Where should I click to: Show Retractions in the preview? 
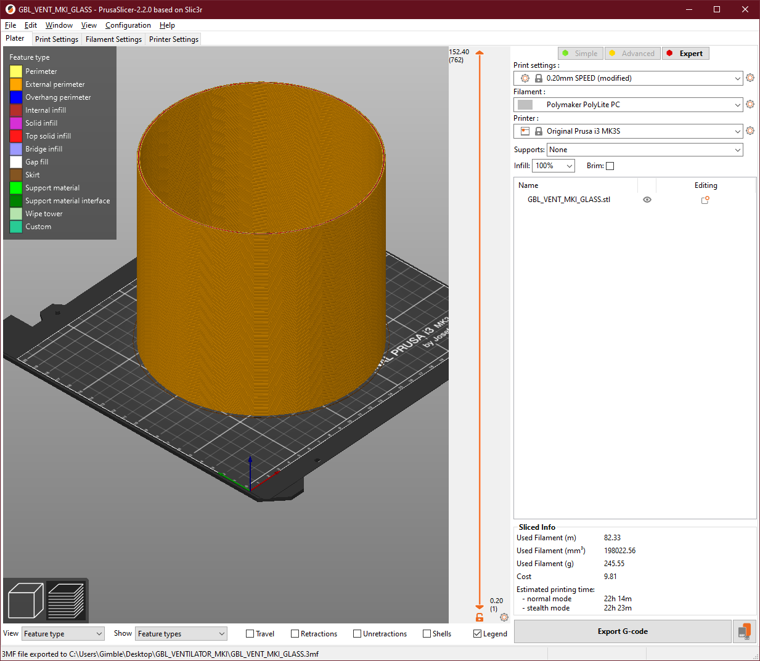tap(295, 633)
